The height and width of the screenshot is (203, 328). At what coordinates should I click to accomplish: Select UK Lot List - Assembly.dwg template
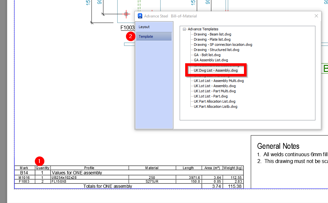(215, 86)
